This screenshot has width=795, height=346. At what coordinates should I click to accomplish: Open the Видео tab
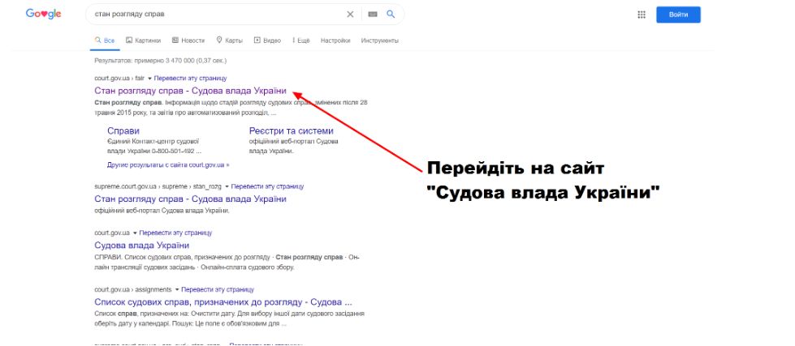pos(267,40)
